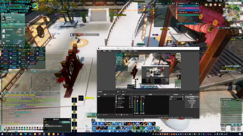Remove selected scene with OBS minus icon

(101, 115)
